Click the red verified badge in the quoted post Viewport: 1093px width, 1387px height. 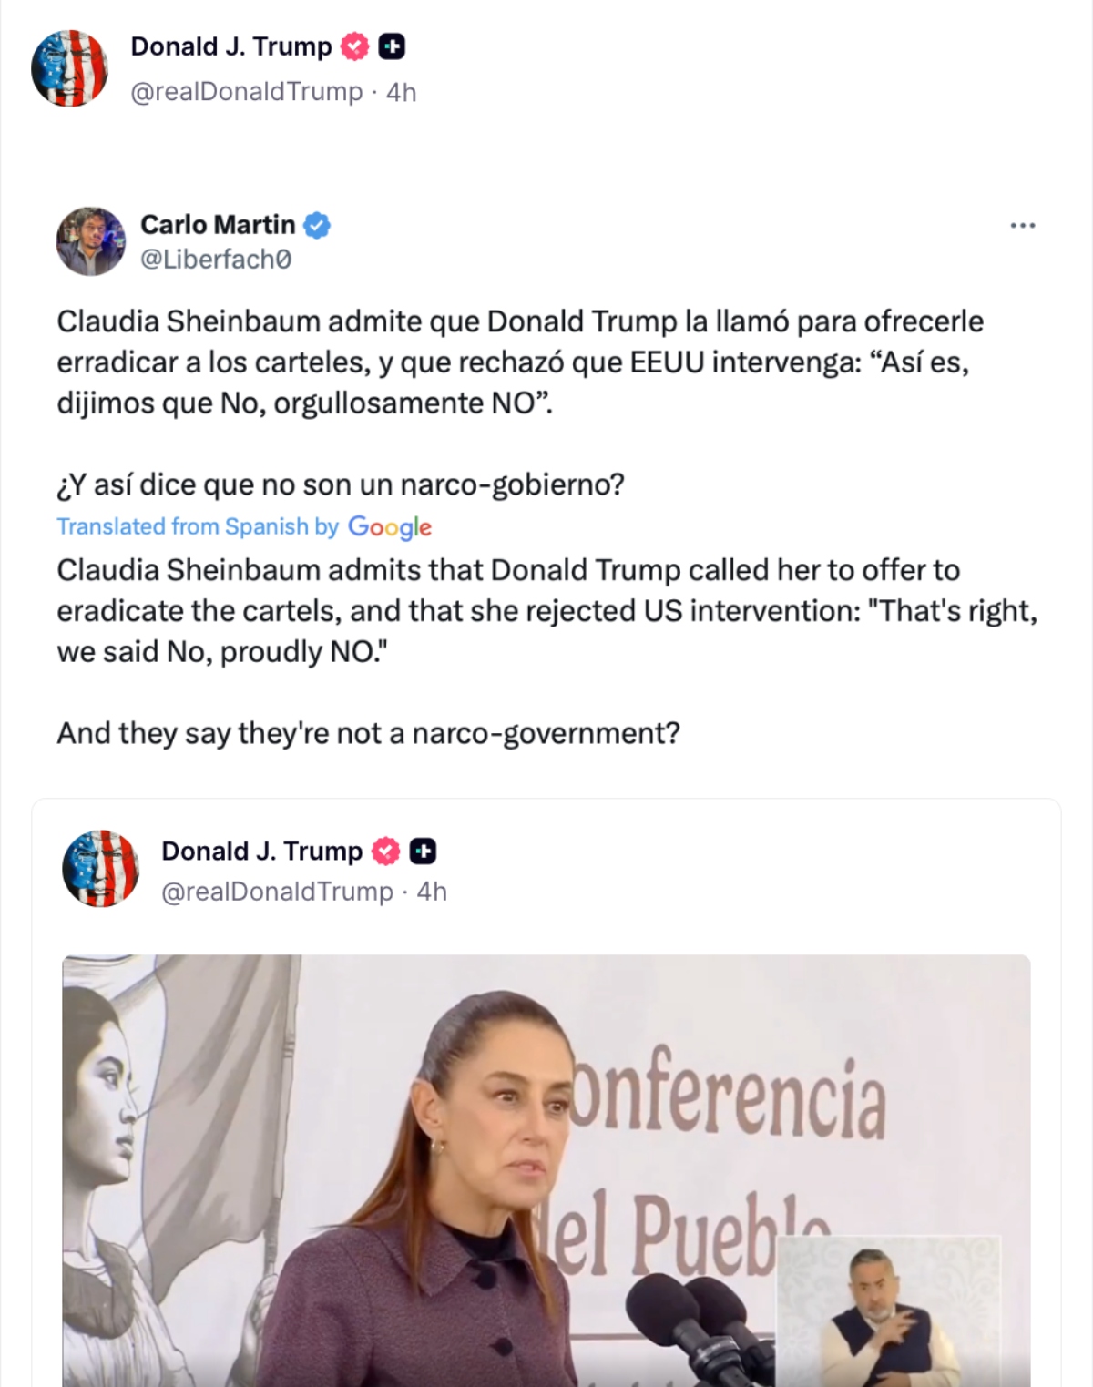(385, 852)
